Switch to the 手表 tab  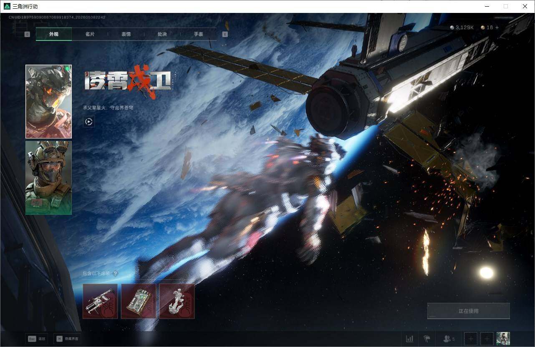(x=198, y=34)
